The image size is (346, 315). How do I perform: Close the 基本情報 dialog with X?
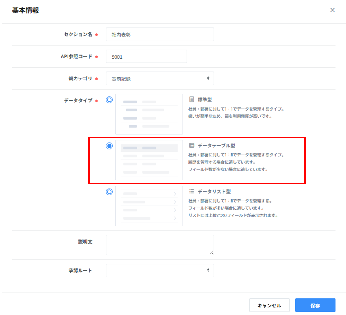tap(332, 10)
